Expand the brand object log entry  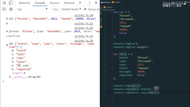click(7, 31)
